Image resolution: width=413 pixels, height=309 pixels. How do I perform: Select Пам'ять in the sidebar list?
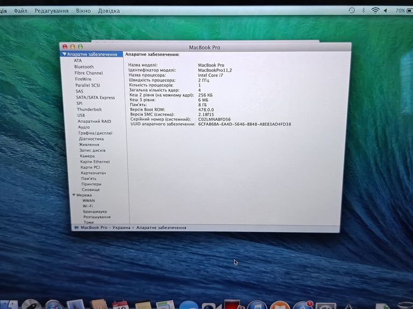pyautogui.click(x=89, y=179)
